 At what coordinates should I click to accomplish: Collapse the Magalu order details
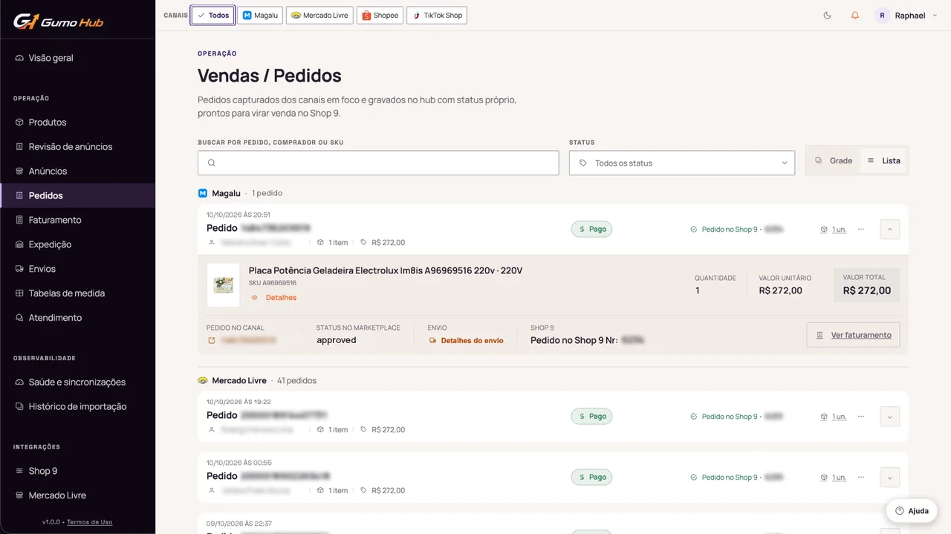pyautogui.click(x=889, y=229)
